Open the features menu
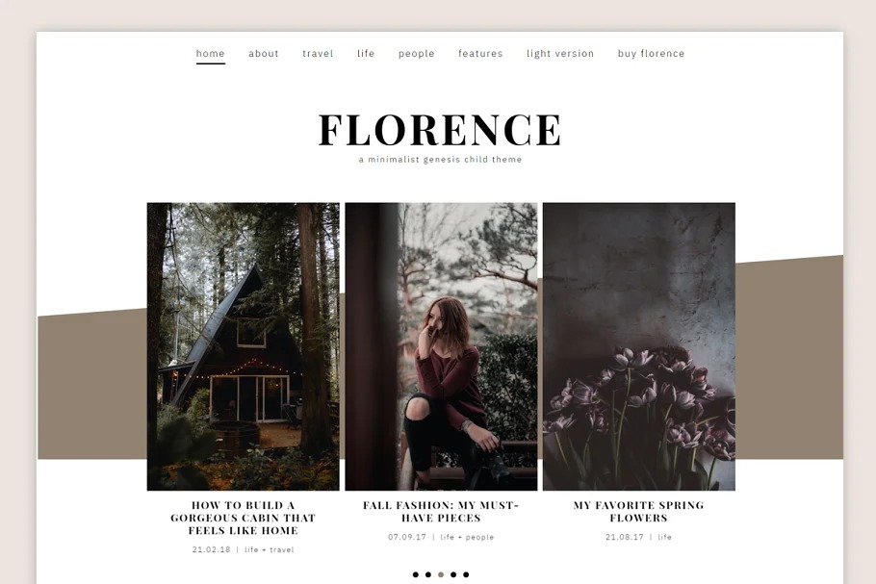 480,54
